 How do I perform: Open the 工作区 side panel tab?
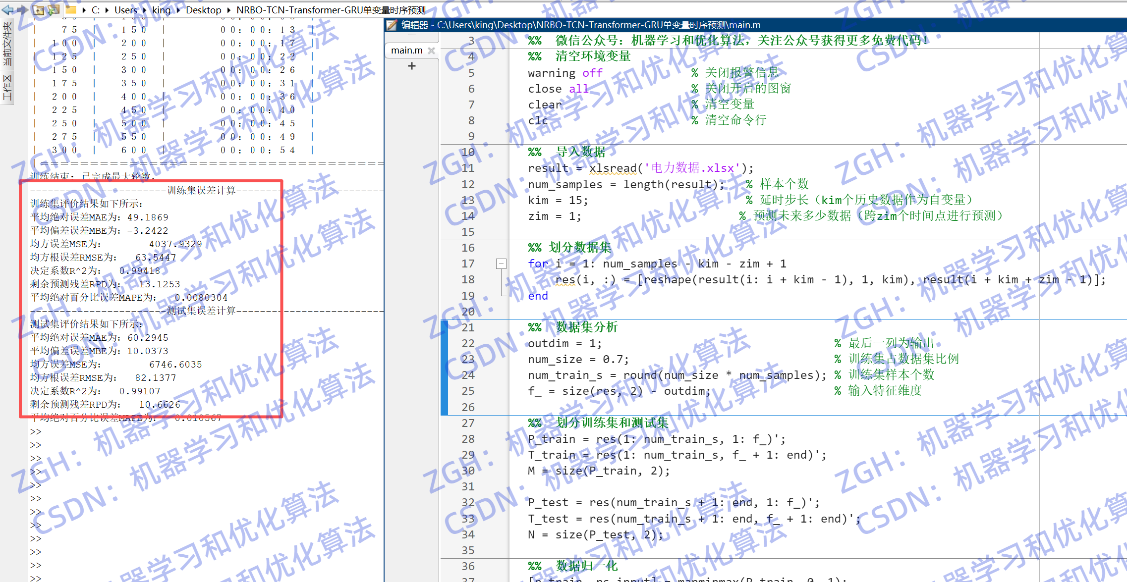(x=7, y=88)
